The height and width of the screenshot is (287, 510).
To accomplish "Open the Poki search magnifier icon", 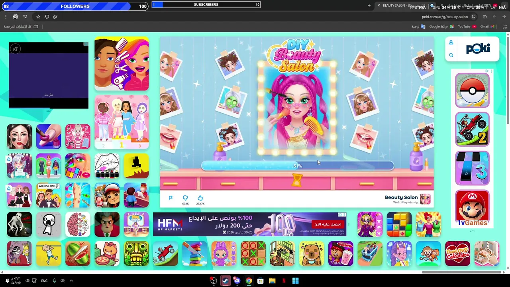I will click(x=451, y=55).
